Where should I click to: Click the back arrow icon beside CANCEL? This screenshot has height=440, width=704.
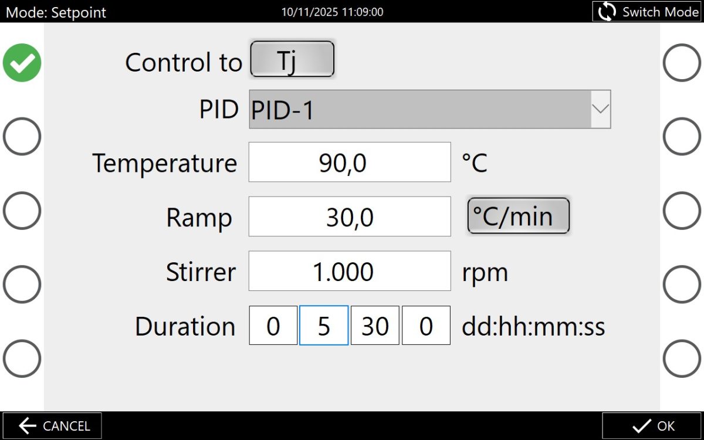tap(27, 426)
